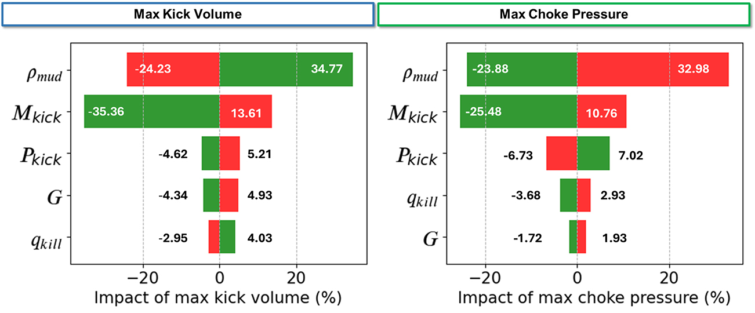Click the green -35.36 bar for M kick
The height and width of the screenshot is (313, 755).
pyautogui.click(x=152, y=111)
